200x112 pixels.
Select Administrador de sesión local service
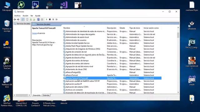pyautogui.click(x=112, y=37)
